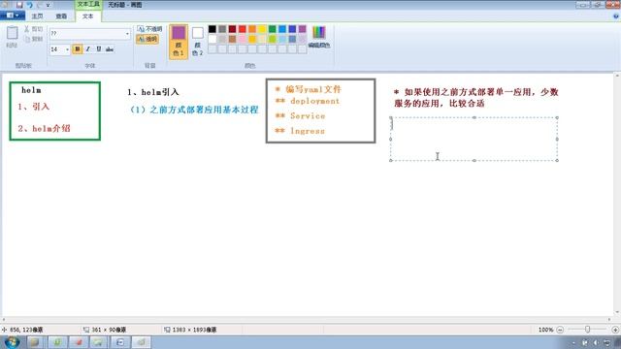Click the zoom slider handle
Viewport: 621px width, 349px height.
click(587, 330)
